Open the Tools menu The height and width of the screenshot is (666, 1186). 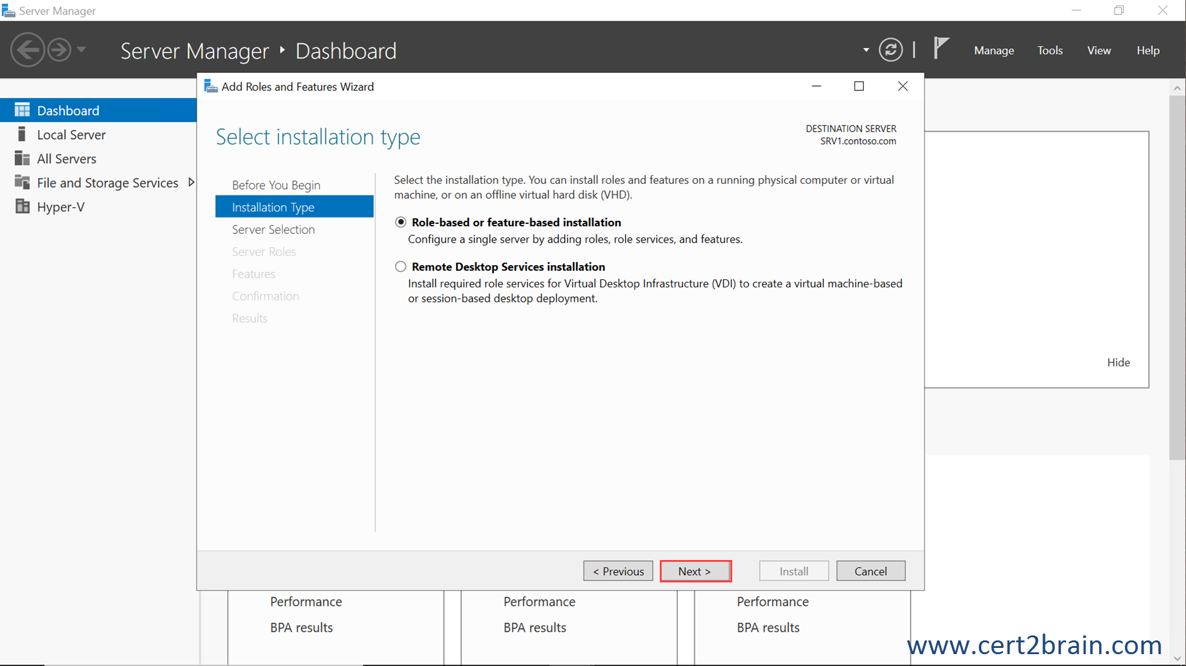tap(1049, 50)
